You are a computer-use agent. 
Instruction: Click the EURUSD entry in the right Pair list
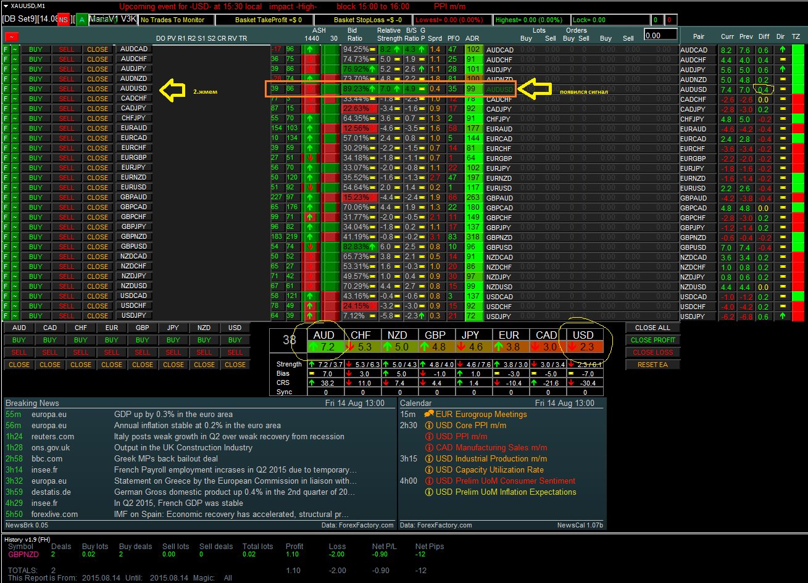point(693,188)
